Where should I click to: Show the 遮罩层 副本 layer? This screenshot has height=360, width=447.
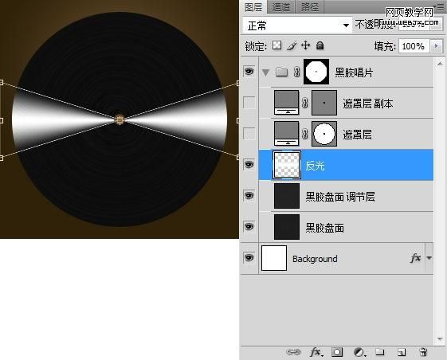(249, 102)
